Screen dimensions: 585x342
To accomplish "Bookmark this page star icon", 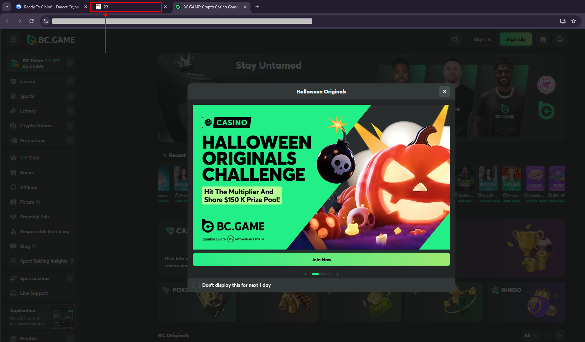I will click(574, 21).
